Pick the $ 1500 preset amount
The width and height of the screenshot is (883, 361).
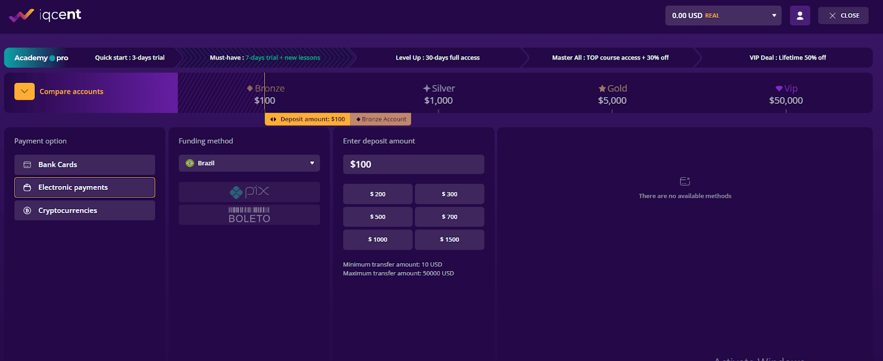point(450,240)
